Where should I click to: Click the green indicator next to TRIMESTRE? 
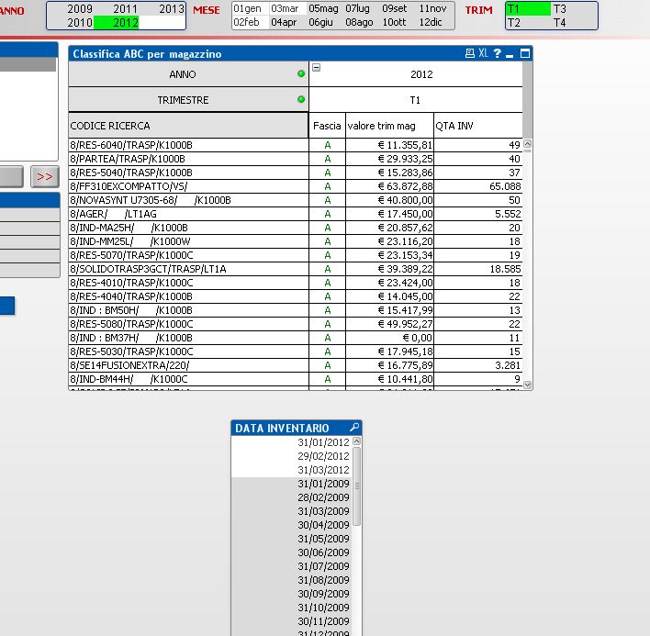[x=301, y=99]
